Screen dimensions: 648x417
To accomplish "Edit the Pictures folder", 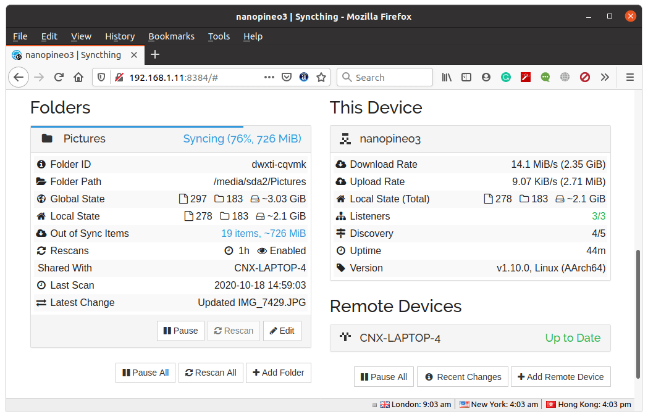I will (282, 331).
